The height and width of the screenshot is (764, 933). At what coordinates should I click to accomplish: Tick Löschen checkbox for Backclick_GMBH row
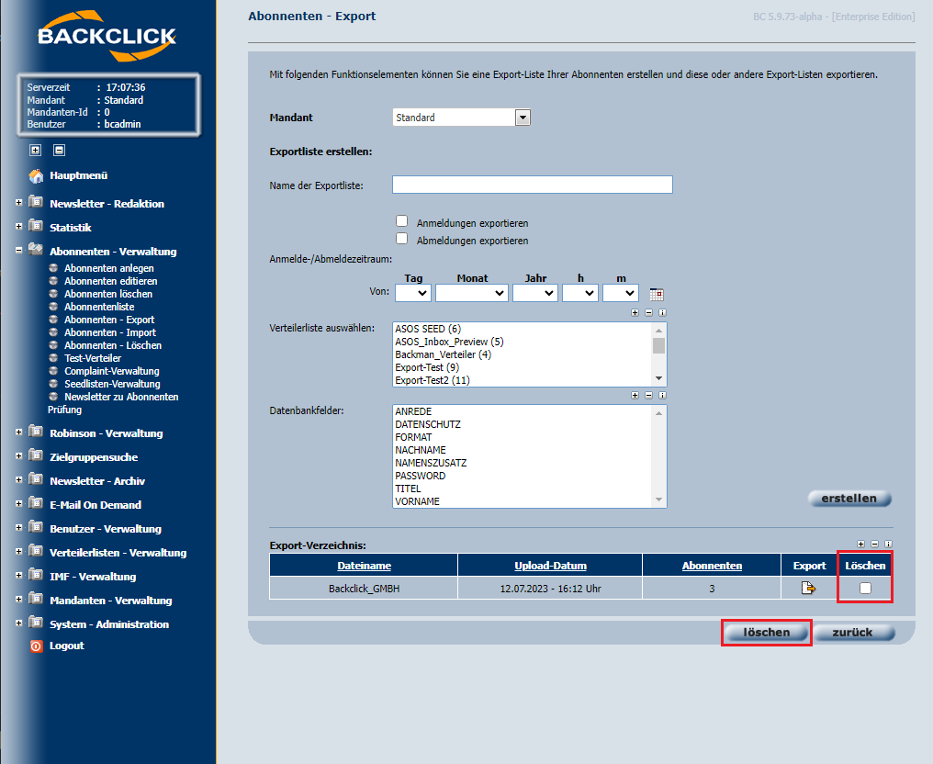point(865,588)
